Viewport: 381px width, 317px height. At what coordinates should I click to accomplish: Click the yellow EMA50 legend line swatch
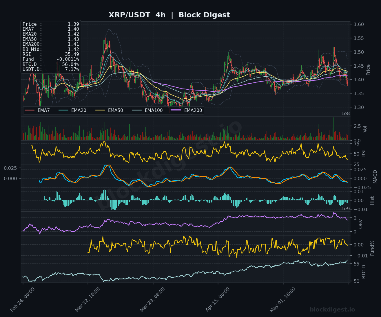100,110
